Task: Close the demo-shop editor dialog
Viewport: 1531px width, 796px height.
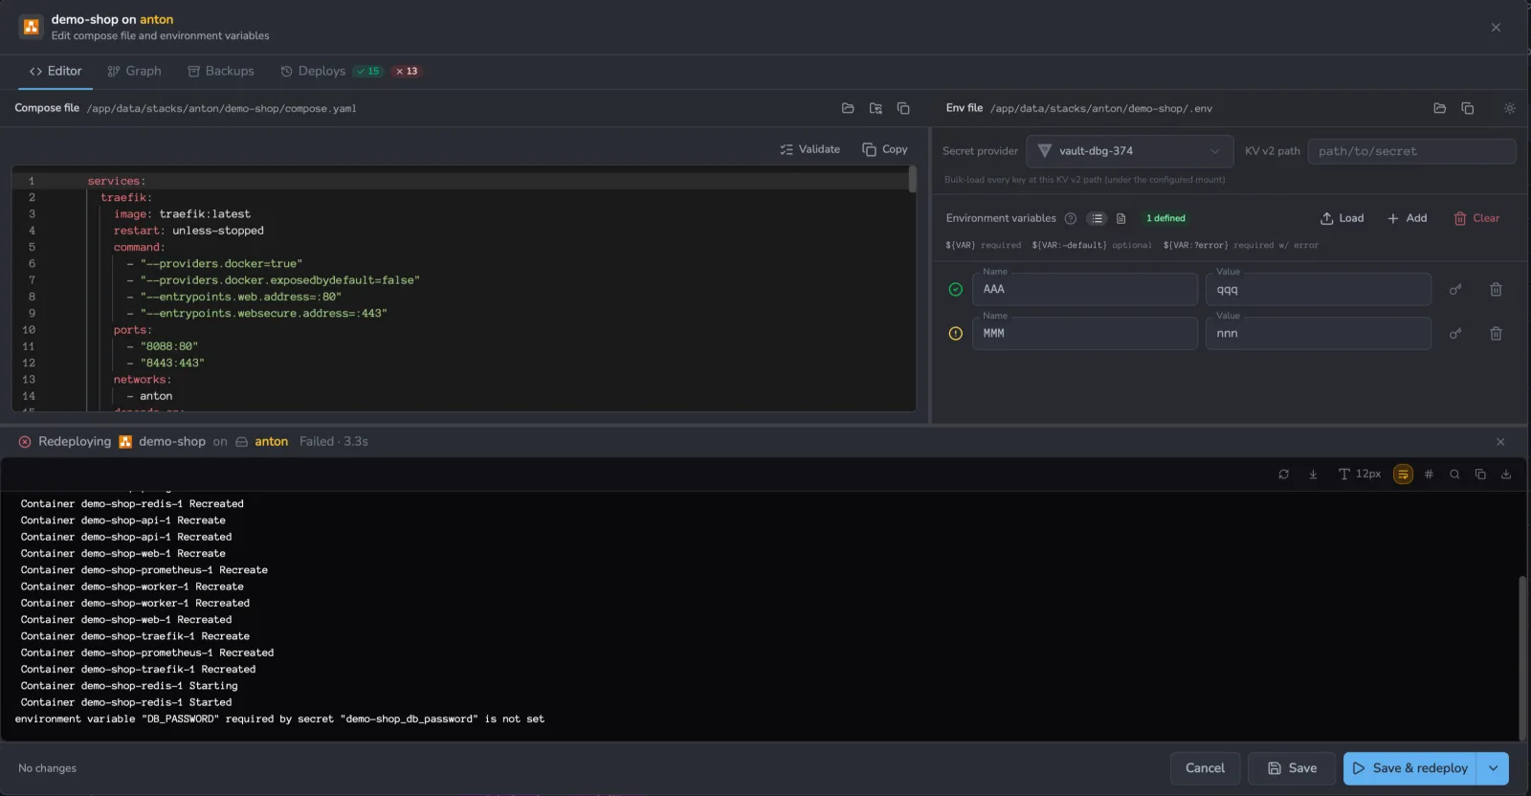Action: (x=1496, y=27)
